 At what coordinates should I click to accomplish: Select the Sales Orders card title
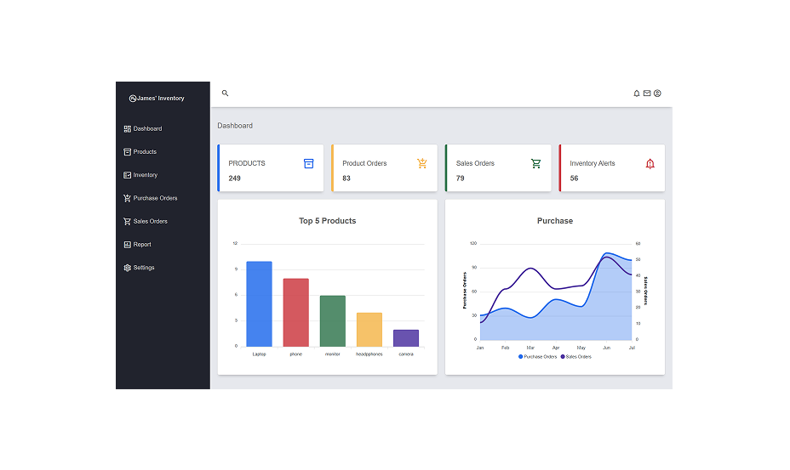[x=475, y=163]
